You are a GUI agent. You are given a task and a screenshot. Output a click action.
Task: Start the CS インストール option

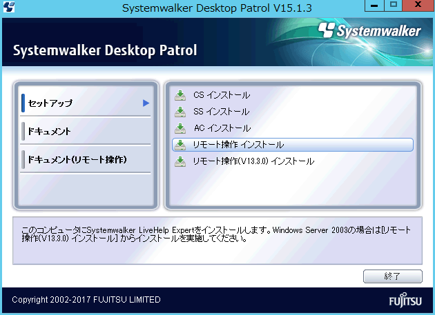293,95
